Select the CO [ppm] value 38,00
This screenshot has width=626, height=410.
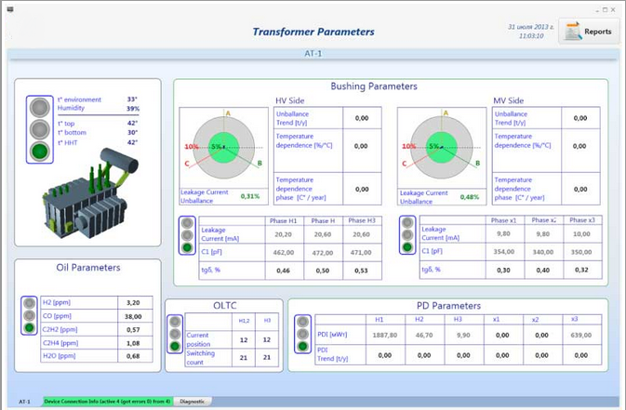tap(133, 316)
